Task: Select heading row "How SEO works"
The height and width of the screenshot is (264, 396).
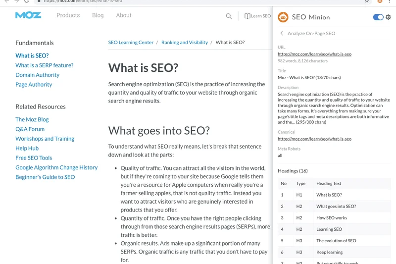Action: 334,218
